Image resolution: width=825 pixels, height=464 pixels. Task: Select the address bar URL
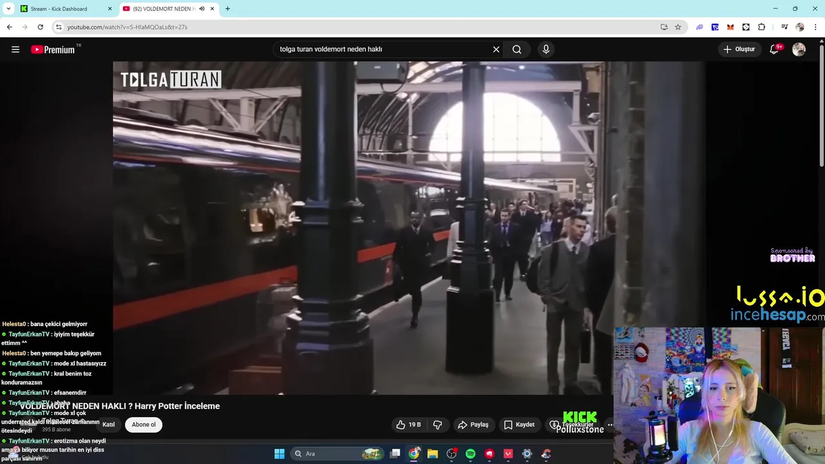click(x=127, y=27)
